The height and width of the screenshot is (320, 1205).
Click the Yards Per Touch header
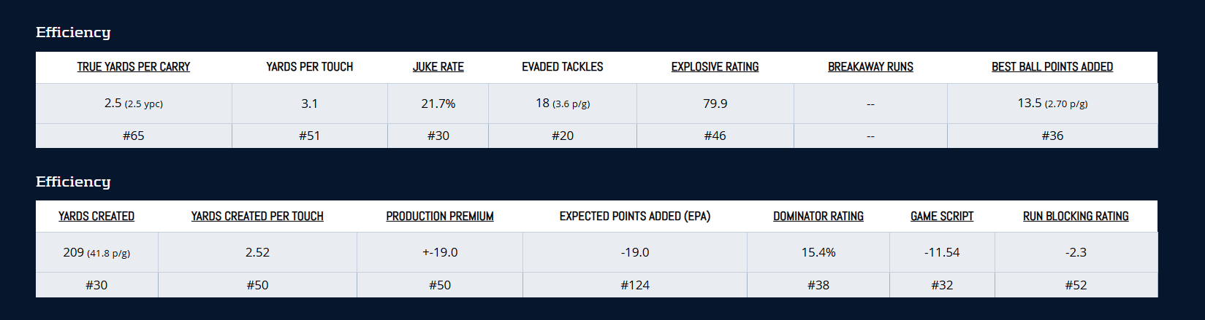(310, 67)
